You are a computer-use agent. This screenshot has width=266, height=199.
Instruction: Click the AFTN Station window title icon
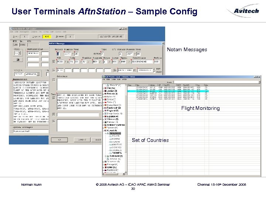(11, 29)
